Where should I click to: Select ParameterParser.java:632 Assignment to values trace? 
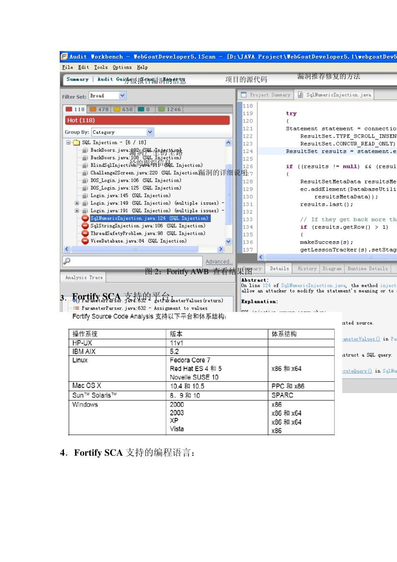coord(144,308)
